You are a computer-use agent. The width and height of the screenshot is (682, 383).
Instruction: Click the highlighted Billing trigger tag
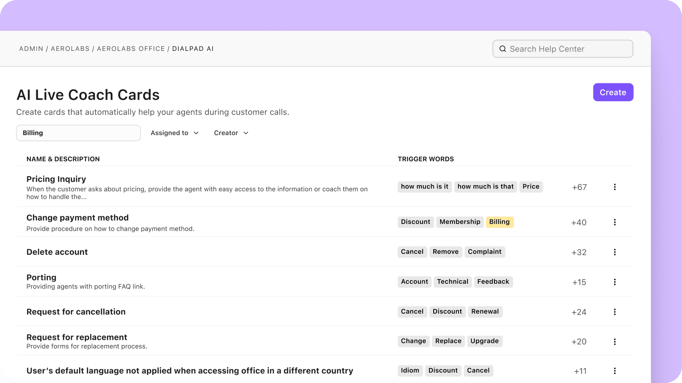(500, 222)
